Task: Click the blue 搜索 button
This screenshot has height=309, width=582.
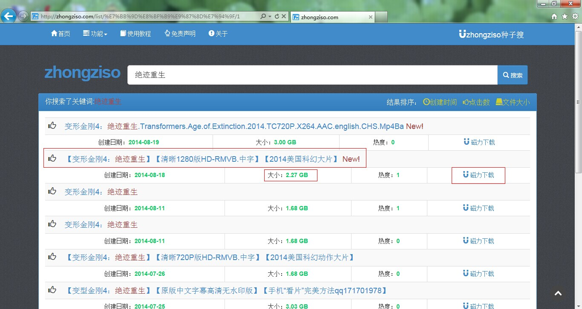Action: pos(513,75)
